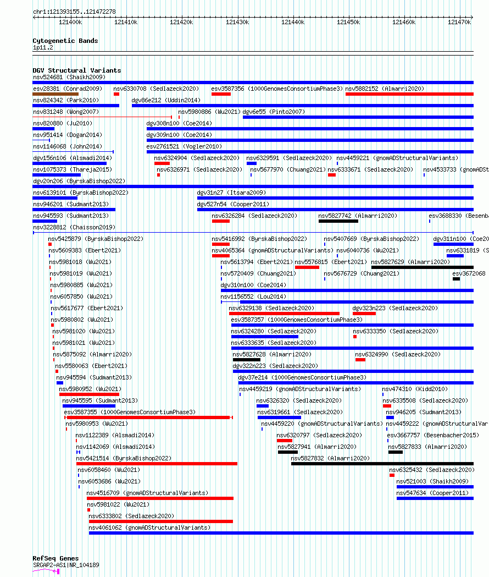
Task: Open nsv1075373 (Thareja2015) label
Action: (73, 169)
